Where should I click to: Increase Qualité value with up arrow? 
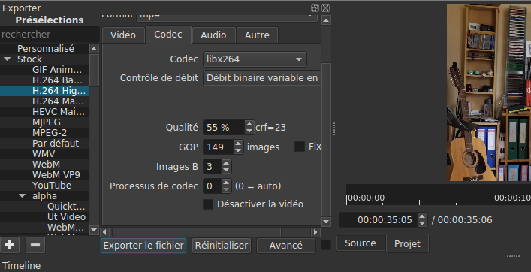[x=249, y=124]
